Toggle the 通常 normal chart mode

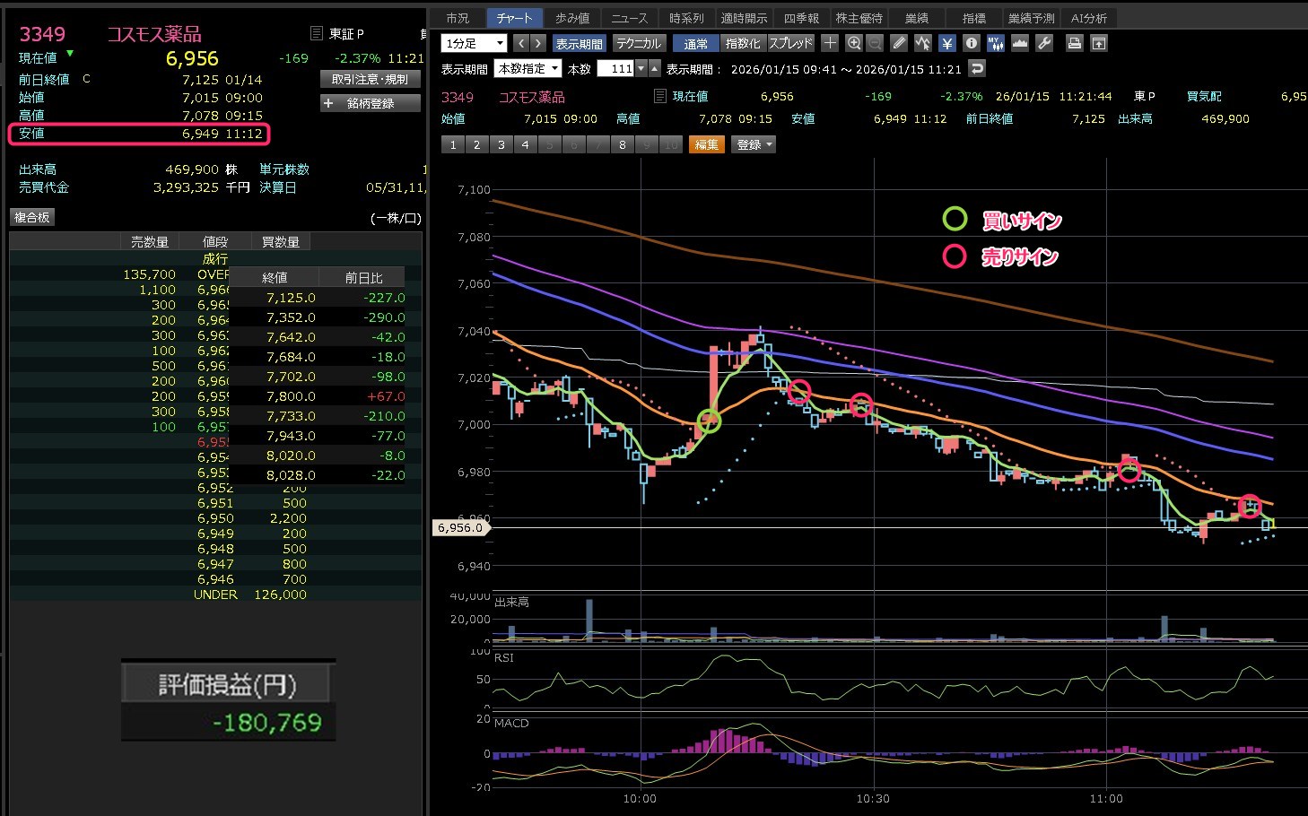click(x=695, y=43)
